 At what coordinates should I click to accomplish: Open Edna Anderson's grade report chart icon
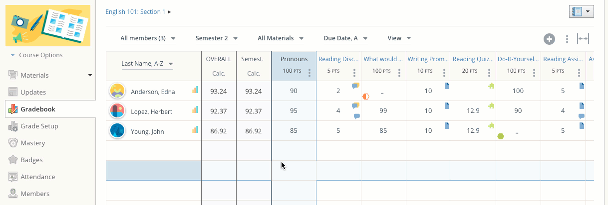pyautogui.click(x=195, y=90)
